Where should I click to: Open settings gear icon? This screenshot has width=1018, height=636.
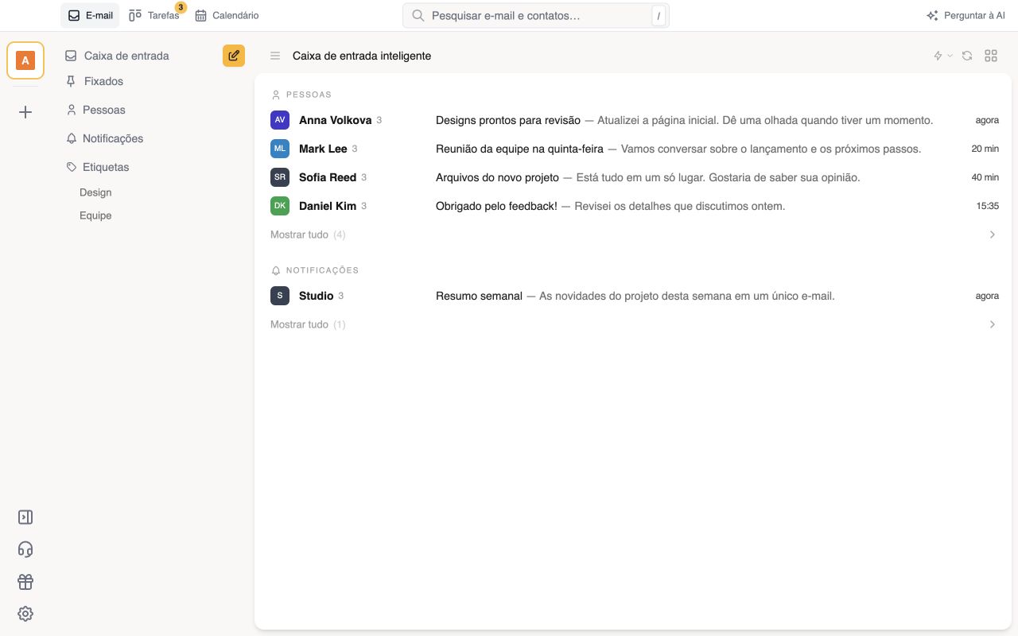coord(25,614)
